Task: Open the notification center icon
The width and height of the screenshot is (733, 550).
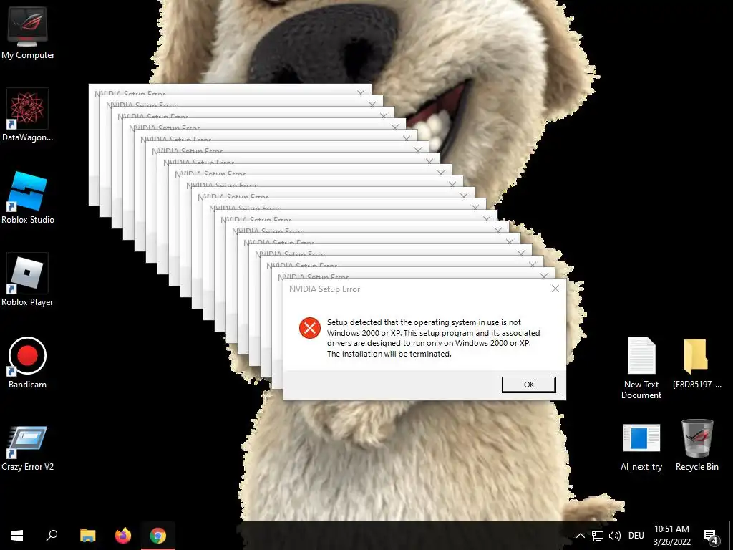Action: point(710,536)
